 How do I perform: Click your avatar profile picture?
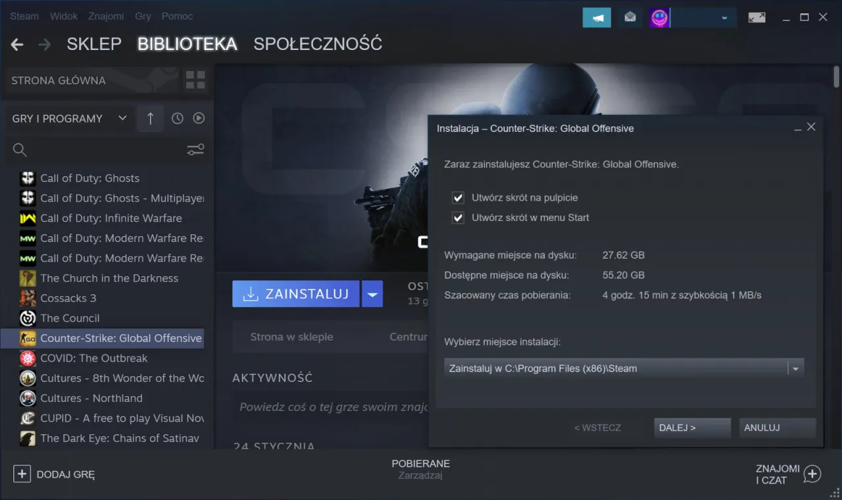[x=658, y=16]
